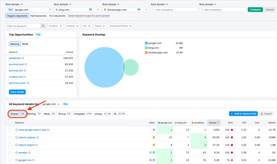Open SERP icon next to bokepindo

[23, 58]
